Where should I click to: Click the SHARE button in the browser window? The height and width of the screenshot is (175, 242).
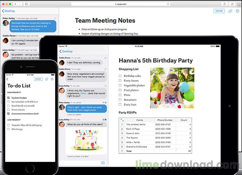coord(219,11)
